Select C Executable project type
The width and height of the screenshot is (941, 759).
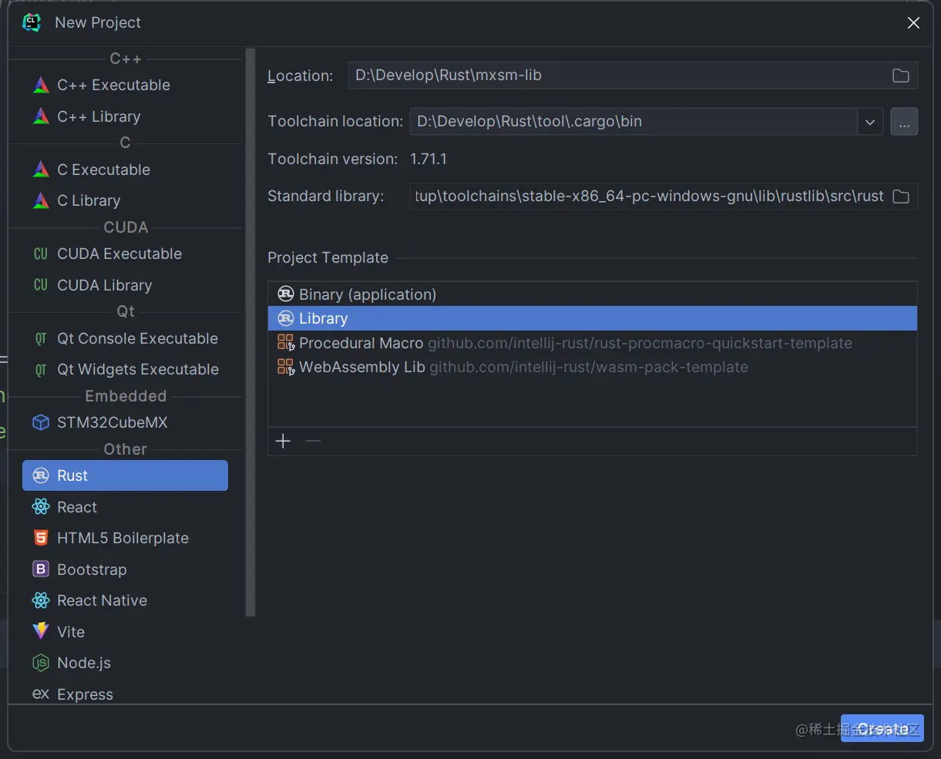pyautogui.click(x=125, y=170)
